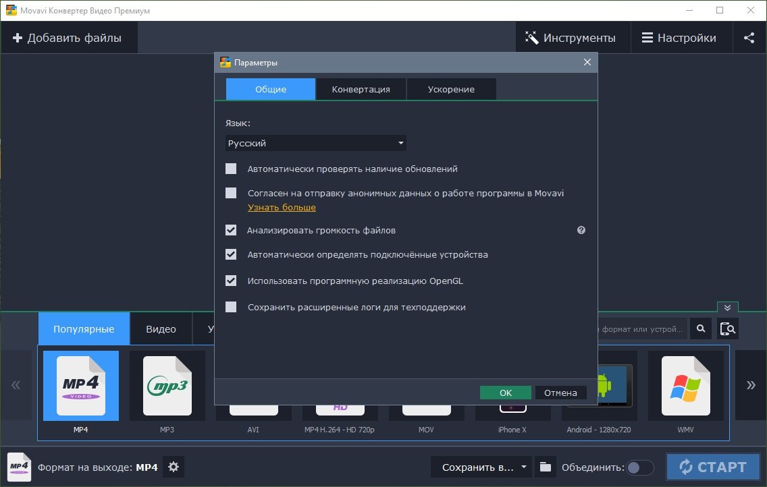The height and width of the screenshot is (487, 767).
Task: Click the open output folder icon
Action: [545, 467]
